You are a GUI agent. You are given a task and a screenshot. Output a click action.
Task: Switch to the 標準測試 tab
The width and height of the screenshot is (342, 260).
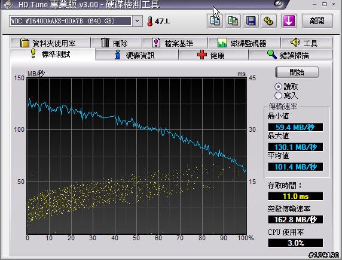[x=53, y=54]
